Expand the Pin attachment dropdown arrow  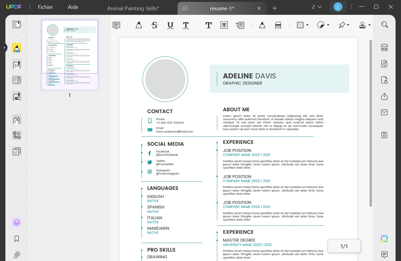[x=348, y=25]
